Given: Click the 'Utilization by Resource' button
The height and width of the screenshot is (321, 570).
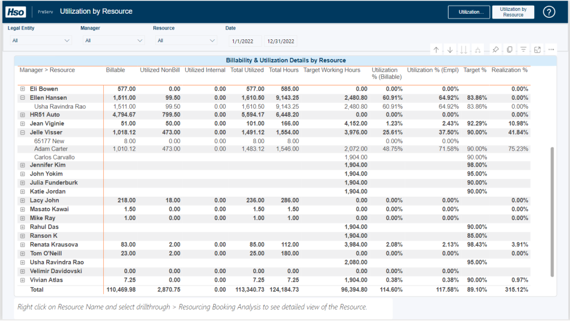Looking at the screenshot, I should (x=513, y=12).
